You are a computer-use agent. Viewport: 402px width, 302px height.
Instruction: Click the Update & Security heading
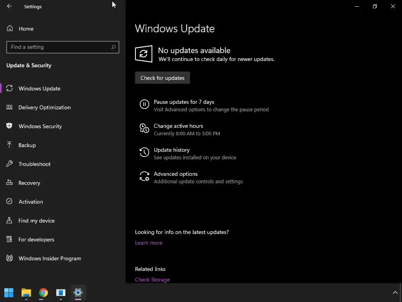29,65
